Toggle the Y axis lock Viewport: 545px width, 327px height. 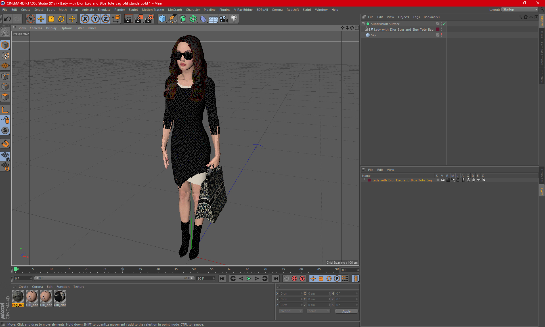tap(95, 19)
